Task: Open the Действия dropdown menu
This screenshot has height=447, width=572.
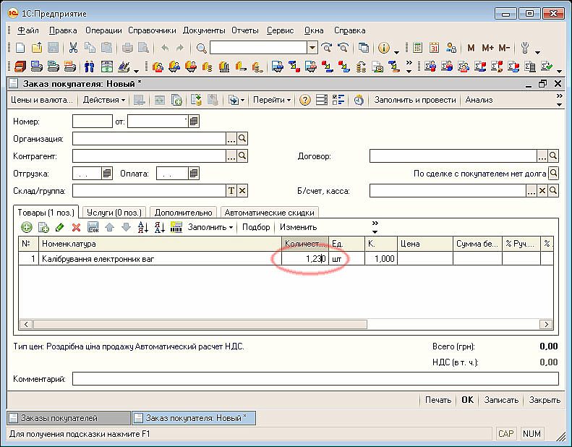Action: pos(104,100)
